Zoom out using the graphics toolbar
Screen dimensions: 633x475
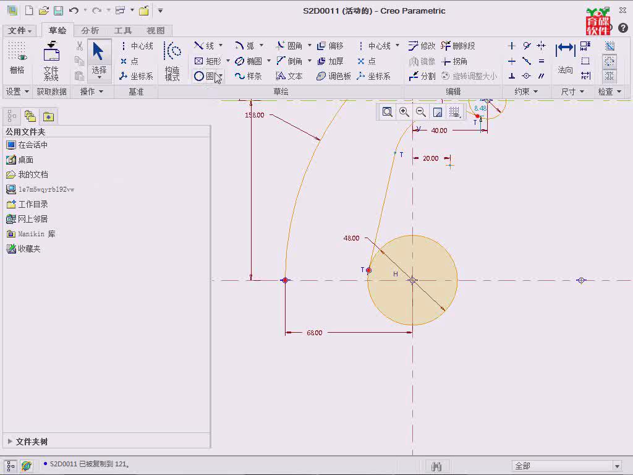click(420, 112)
